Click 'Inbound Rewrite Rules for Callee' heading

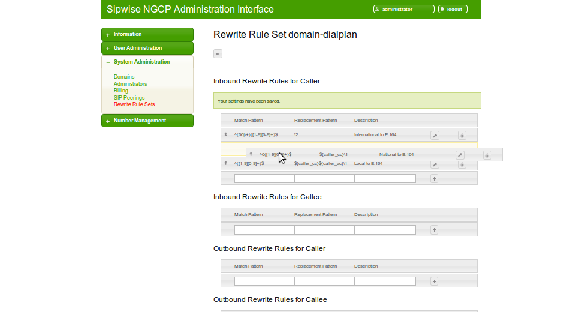267,197
